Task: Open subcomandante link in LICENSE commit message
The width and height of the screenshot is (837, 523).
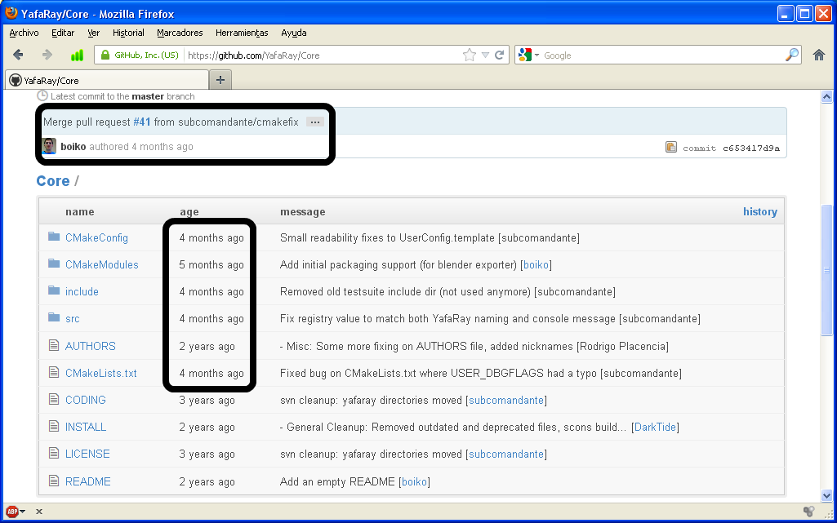Action: (x=506, y=454)
